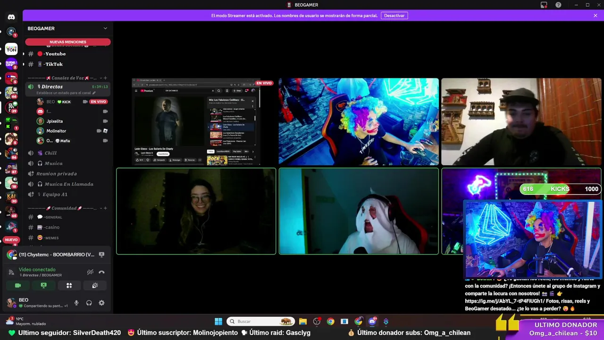Join the Chill voice channel
604x340 pixels.
coord(68,153)
